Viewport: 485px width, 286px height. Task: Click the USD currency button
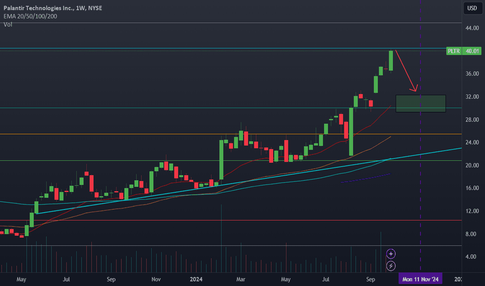(x=471, y=8)
